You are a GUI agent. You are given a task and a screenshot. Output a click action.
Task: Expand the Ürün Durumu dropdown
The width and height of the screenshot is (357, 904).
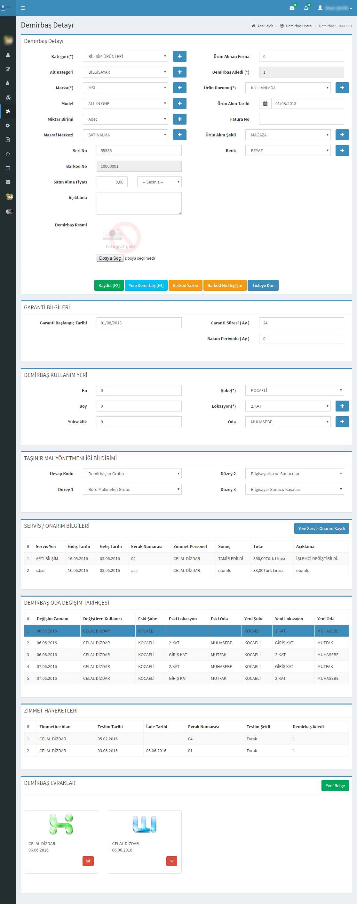pyautogui.click(x=288, y=88)
